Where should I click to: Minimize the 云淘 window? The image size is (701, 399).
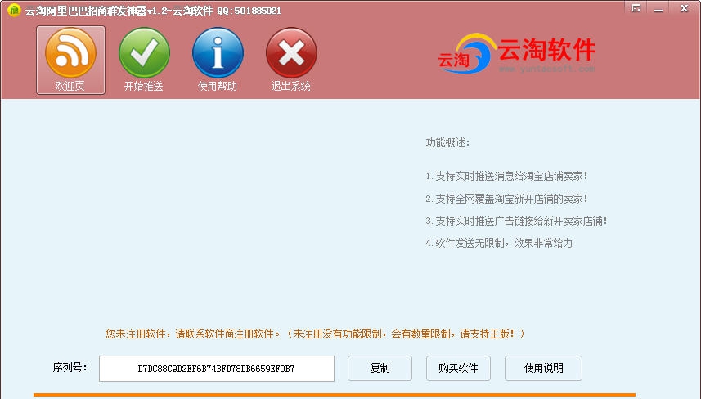pyautogui.click(x=658, y=8)
